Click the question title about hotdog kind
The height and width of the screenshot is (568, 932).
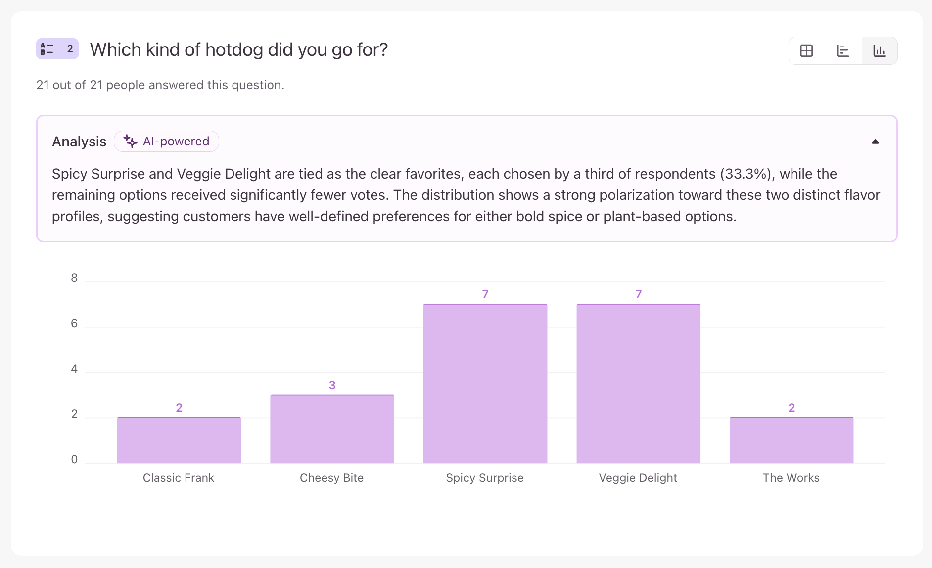[x=239, y=50]
